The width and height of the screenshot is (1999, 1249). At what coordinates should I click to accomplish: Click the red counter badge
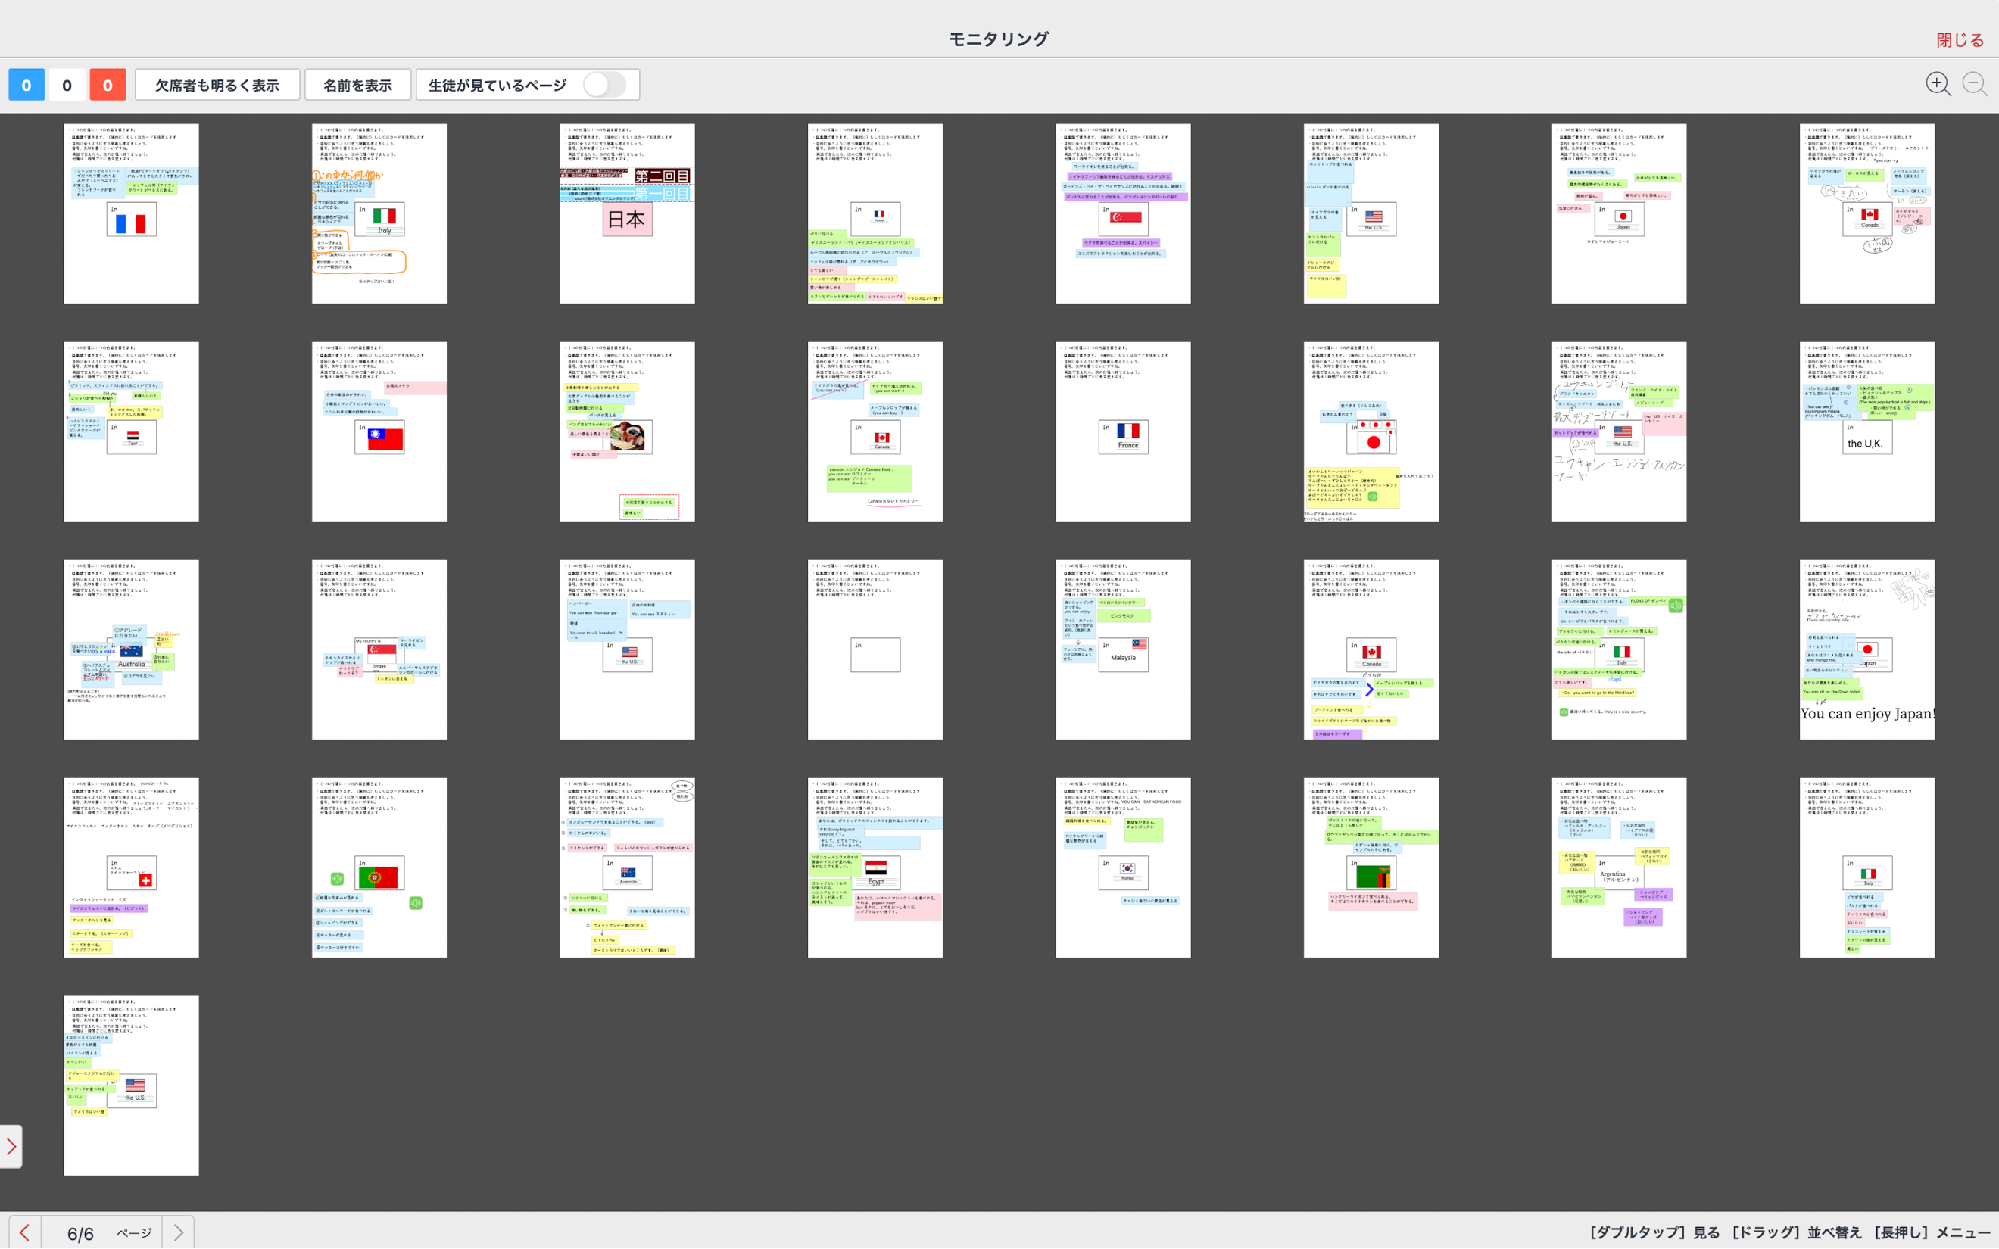click(x=108, y=85)
